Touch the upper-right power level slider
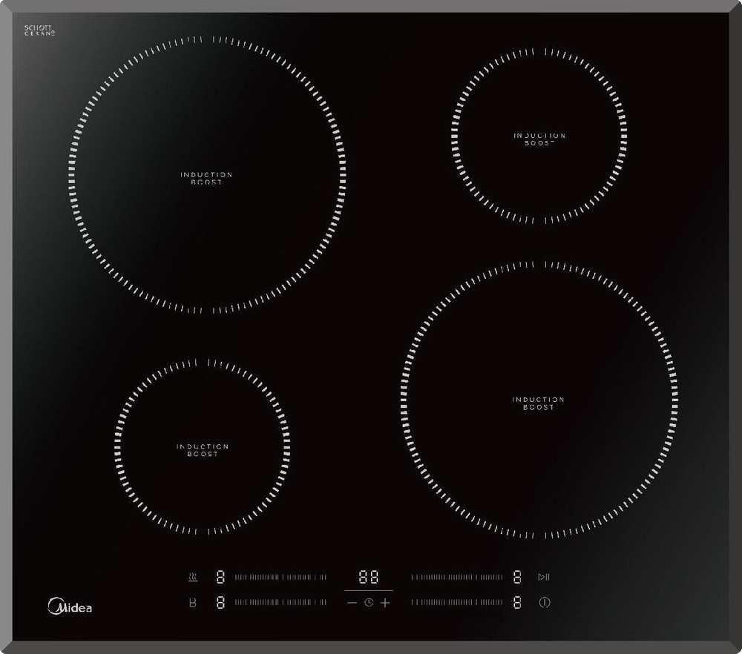This screenshot has width=742, height=654. click(456, 577)
